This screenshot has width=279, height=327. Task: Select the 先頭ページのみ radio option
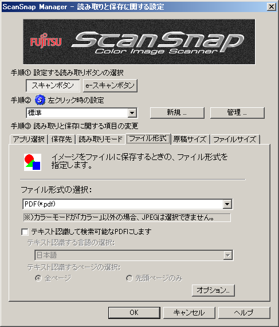(x=129, y=278)
